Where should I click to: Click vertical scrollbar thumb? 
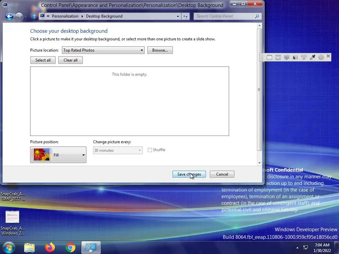pyautogui.click(x=260, y=90)
